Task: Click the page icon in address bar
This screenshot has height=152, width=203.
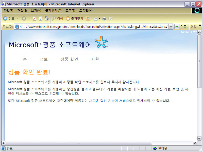Action: click(16, 27)
